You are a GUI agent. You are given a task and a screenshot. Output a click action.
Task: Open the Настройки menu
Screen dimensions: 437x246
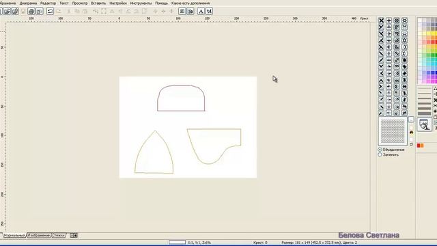tap(118, 3)
